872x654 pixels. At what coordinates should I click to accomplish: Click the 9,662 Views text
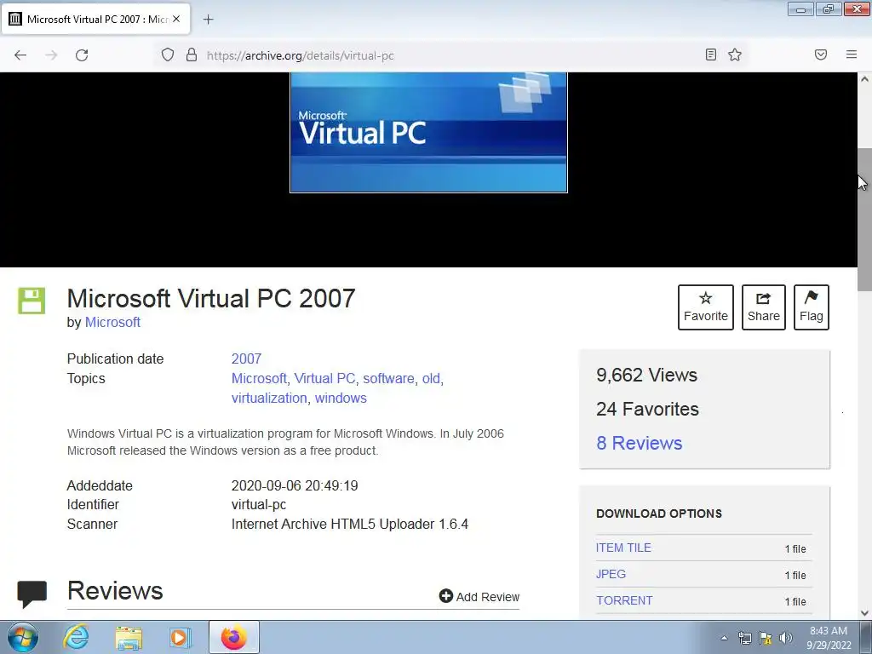(x=647, y=375)
